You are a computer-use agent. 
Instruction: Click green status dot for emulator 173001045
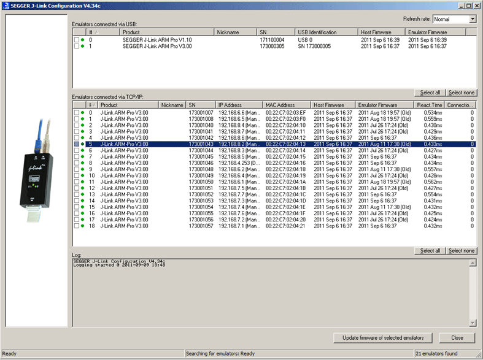tap(83, 156)
